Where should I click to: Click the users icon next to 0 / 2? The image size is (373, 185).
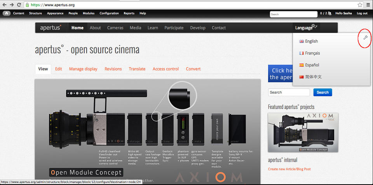point(329,13)
